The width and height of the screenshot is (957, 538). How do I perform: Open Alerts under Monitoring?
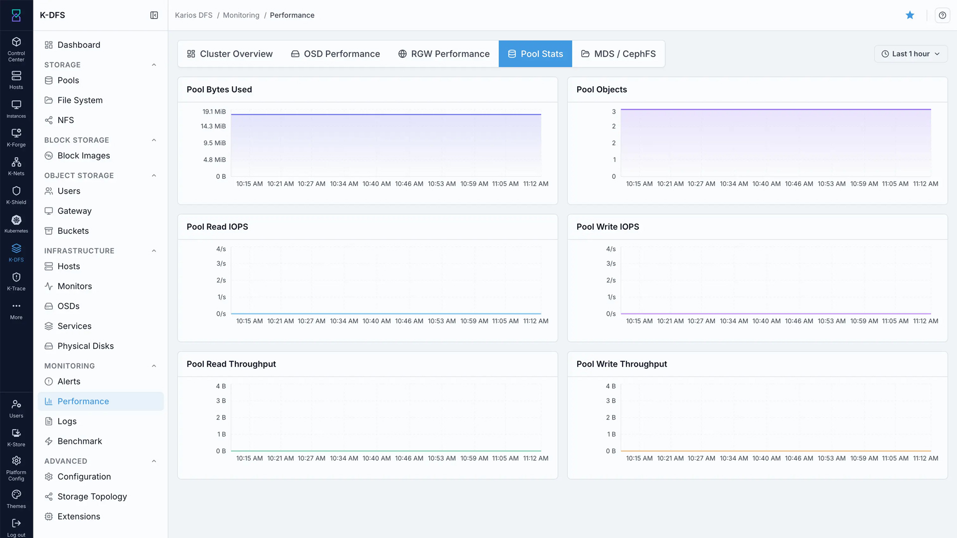[101, 381]
